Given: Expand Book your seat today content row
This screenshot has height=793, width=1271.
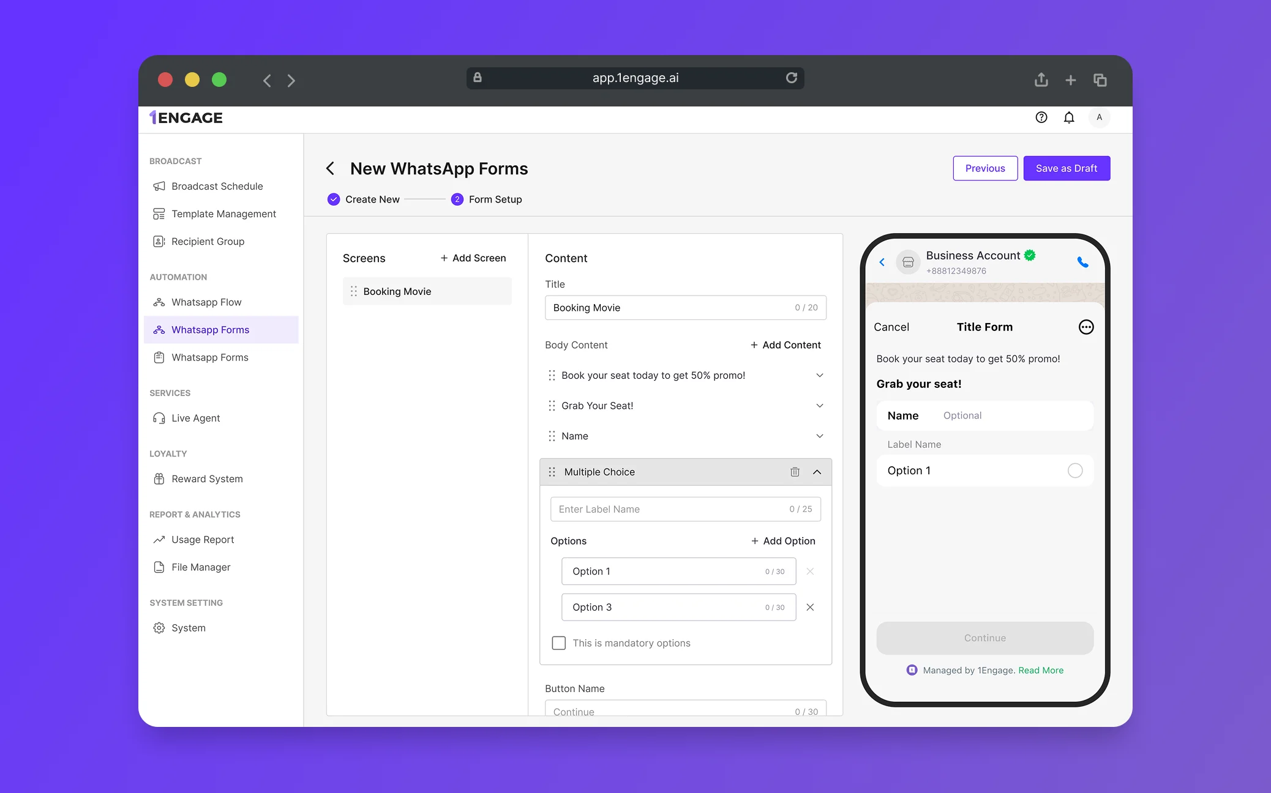Looking at the screenshot, I should point(819,375).
